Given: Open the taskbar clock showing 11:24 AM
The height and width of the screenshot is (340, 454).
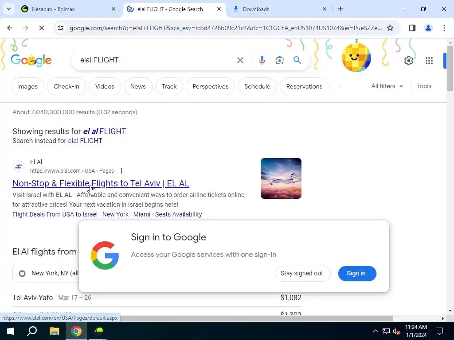Looking at the screenshot, I should pyautogui.click(x=416, y=331).
